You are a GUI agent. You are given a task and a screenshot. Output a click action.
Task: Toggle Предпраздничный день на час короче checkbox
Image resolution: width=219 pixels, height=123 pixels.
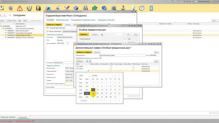[100, 58]
